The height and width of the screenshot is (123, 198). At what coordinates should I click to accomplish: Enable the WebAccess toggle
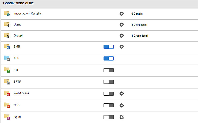(109, 94)
